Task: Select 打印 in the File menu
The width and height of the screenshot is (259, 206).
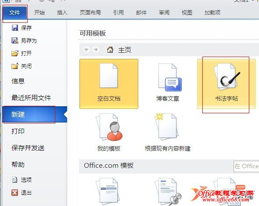Action: point(18,131)
